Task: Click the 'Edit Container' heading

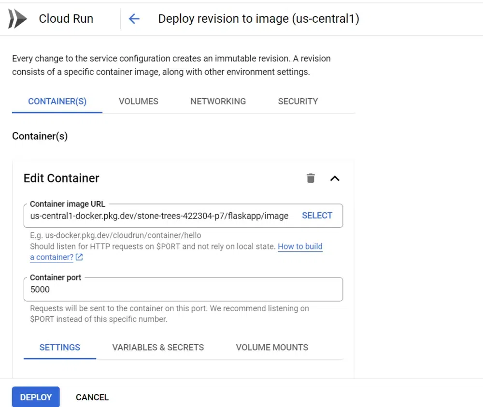Action: [x=61, y=178]
